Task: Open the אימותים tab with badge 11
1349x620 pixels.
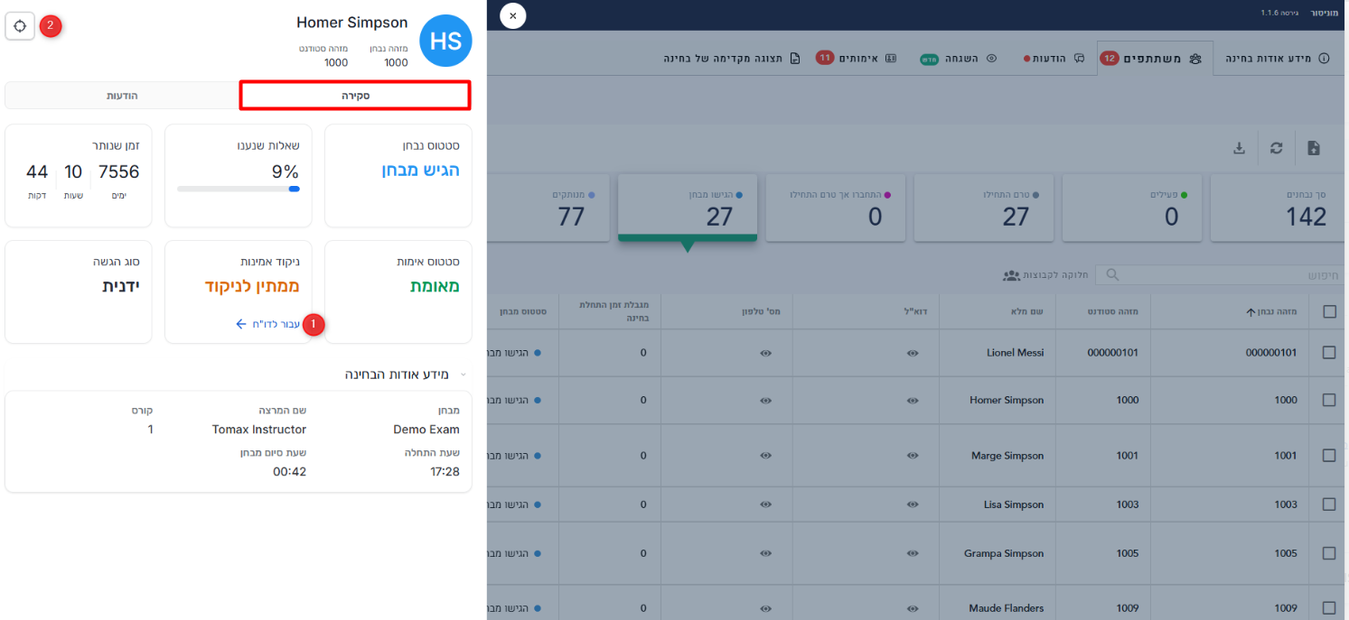Action: pos(857,58)
